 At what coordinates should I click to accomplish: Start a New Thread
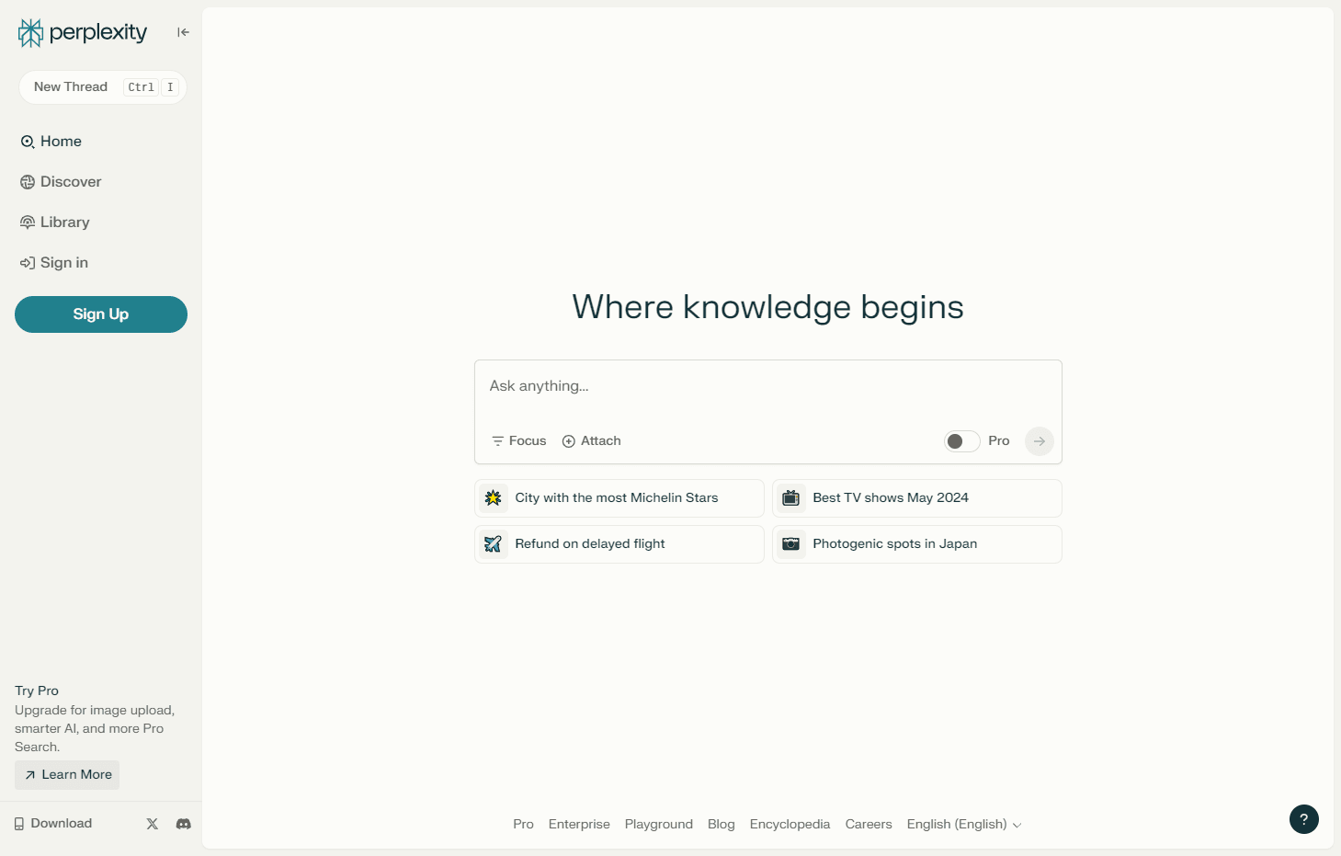103,87
